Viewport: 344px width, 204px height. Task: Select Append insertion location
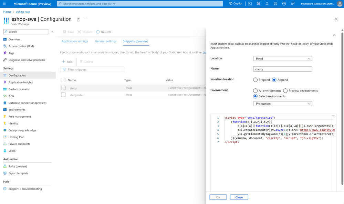pos(274,80)
